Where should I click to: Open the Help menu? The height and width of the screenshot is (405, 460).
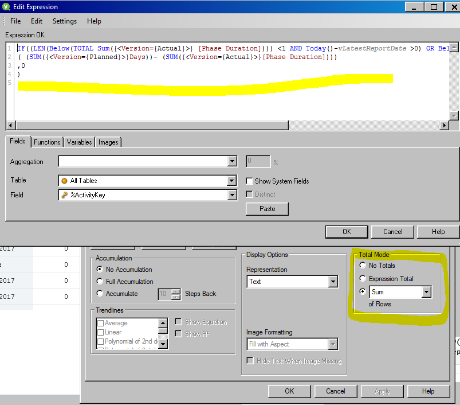click(94, 21)
